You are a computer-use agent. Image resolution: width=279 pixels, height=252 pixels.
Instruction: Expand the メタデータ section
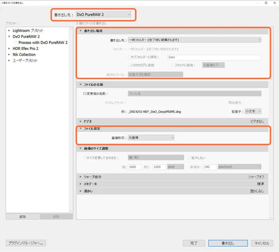[81, 184]
